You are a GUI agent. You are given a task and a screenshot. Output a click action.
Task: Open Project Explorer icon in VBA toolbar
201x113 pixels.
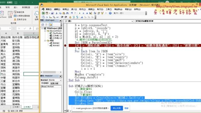[x=95, y=13]
